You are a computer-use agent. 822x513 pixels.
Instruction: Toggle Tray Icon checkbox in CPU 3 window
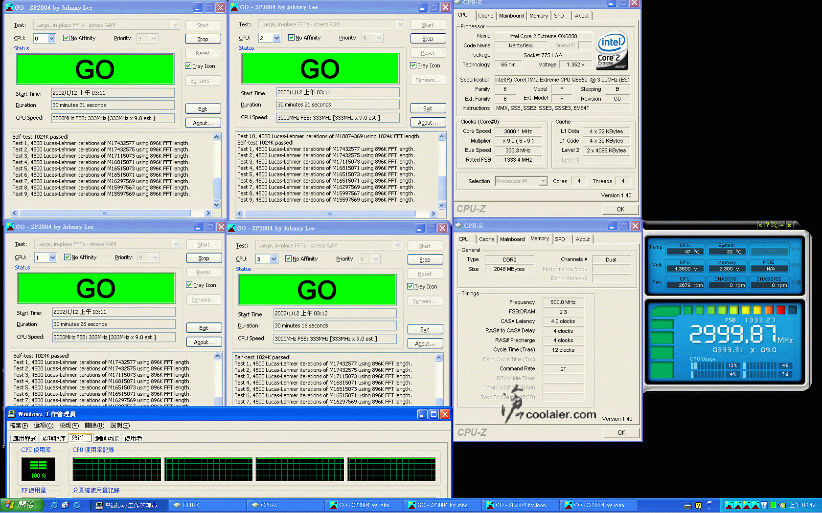411,286
